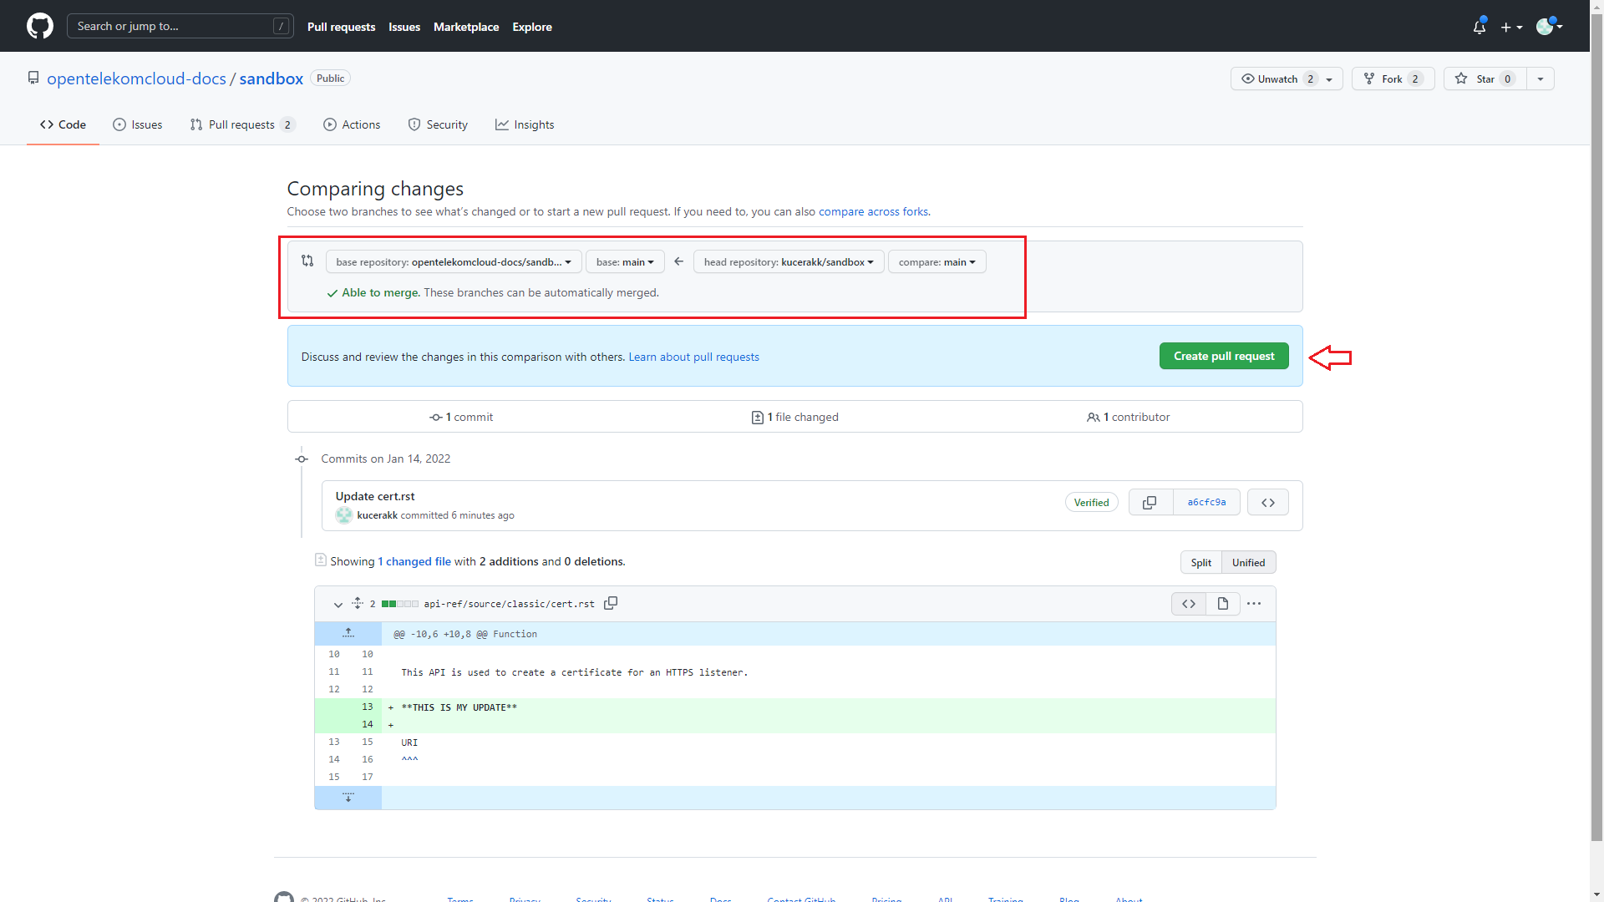Open the Issues repository tab
The image size is (1604, 902).
[138, 124]
